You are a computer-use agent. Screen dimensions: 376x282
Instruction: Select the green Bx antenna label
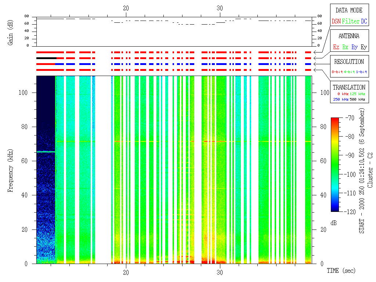[345, 47]
